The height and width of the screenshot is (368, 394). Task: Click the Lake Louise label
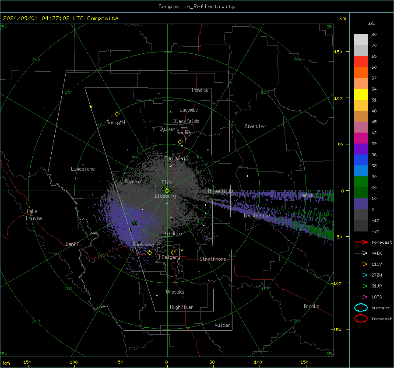point(34,215)
